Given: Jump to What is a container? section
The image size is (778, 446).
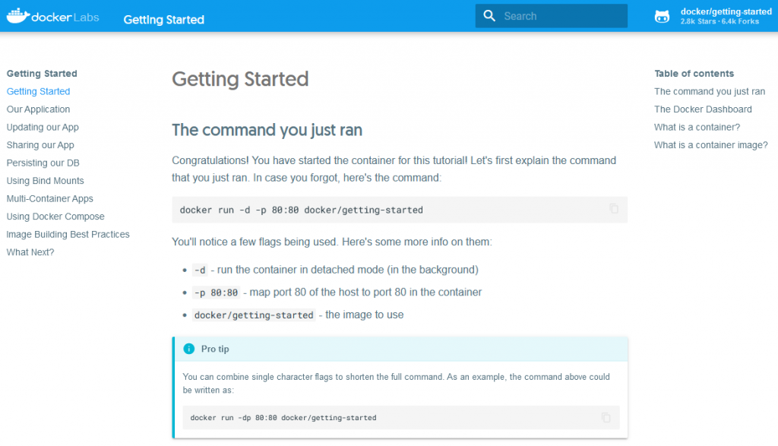Looking at the screenshot, I should (x=697, y=127).
